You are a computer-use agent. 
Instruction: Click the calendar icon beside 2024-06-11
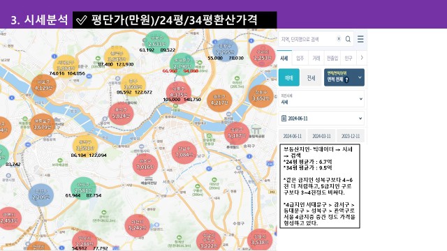284,118
